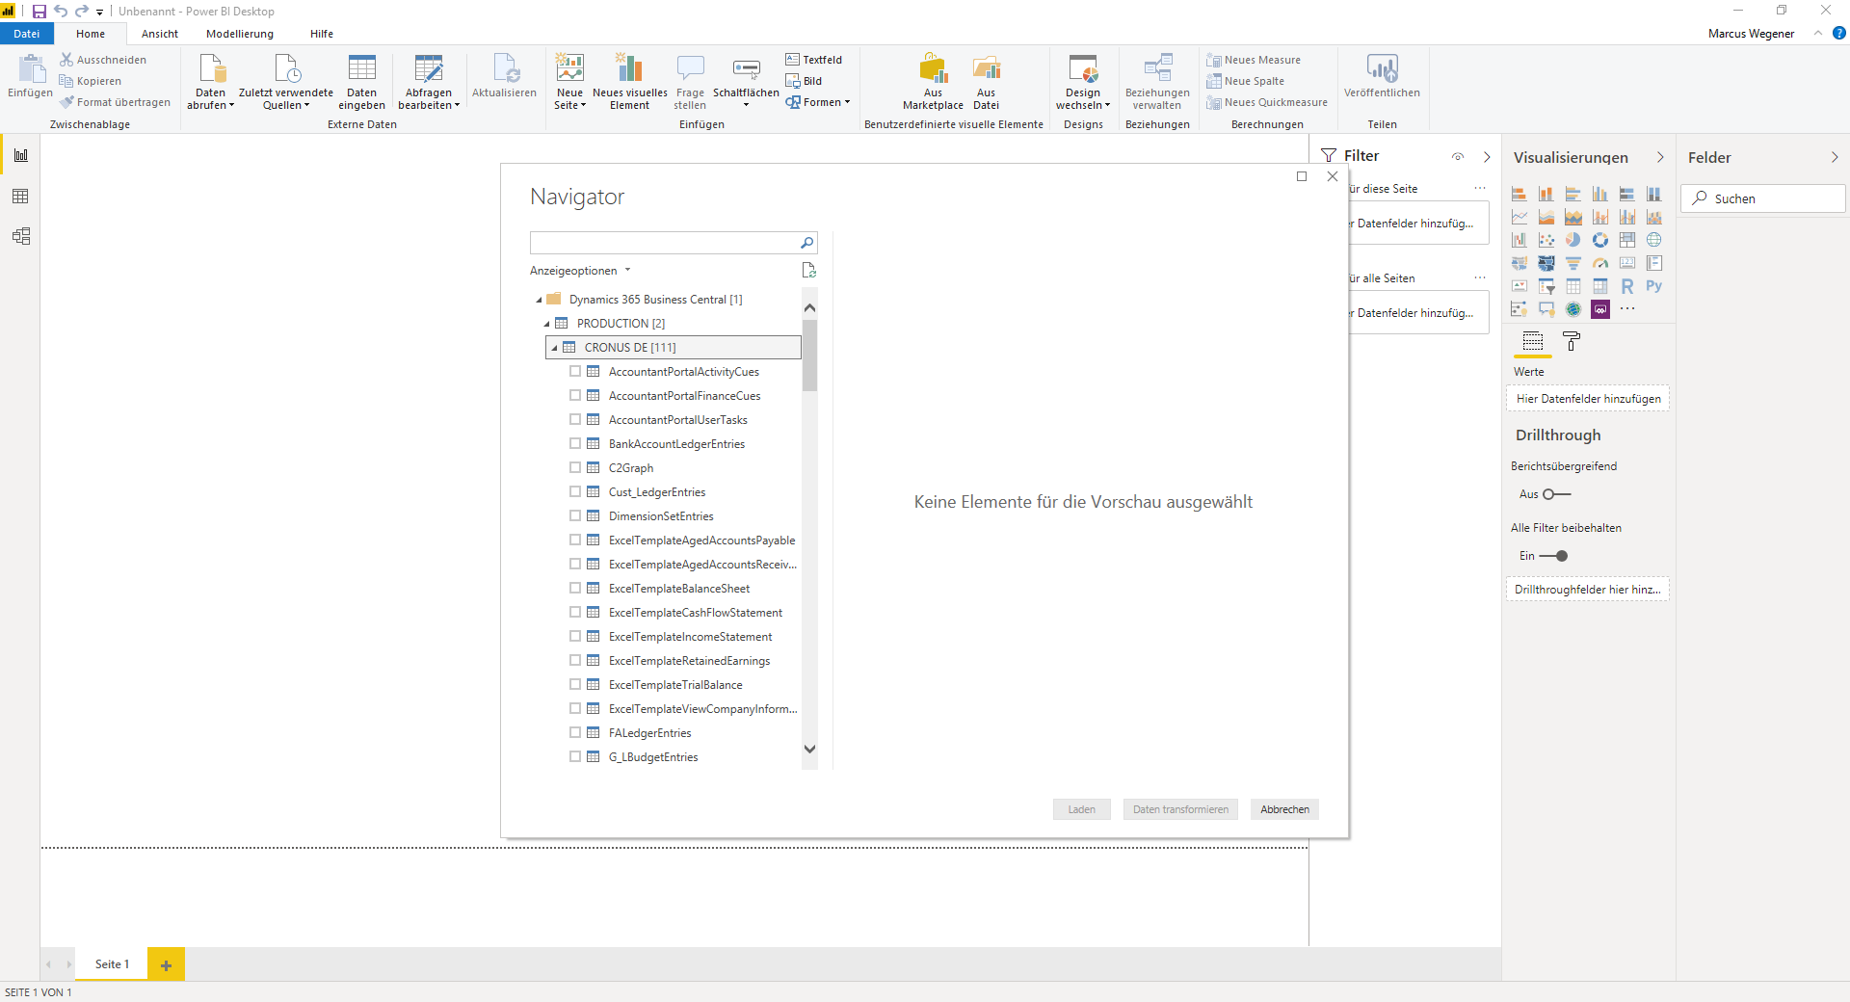Check the C2Graph checkbox
This screenshot has height=1002, width=1850.
coord(575,467)
